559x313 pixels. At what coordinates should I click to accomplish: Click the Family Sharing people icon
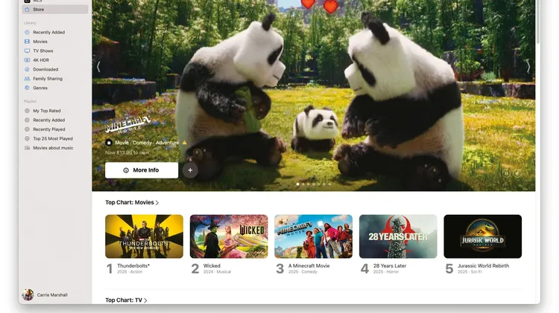click(27, 79)
